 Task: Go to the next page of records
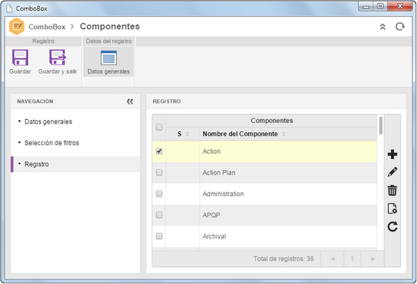372,259
